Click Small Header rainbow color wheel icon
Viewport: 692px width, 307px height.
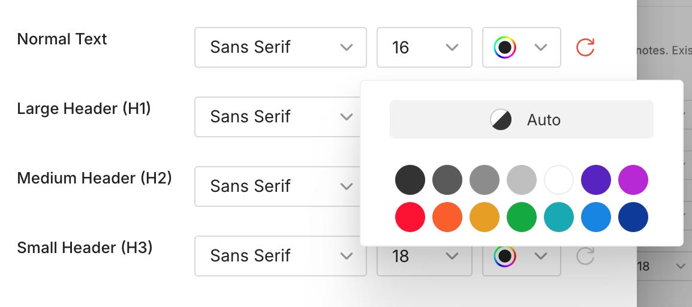click(x=505, y=256)
